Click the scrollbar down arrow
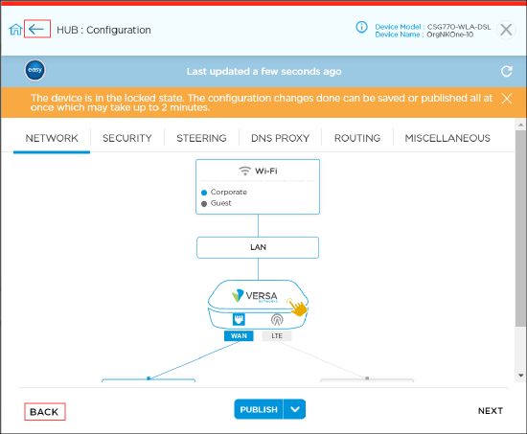This screenshot has height=434, width=527. click(x=520, y=376)
